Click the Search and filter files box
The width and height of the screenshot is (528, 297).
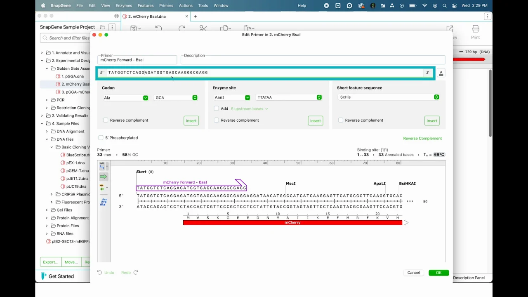click(x=65, y=38)
